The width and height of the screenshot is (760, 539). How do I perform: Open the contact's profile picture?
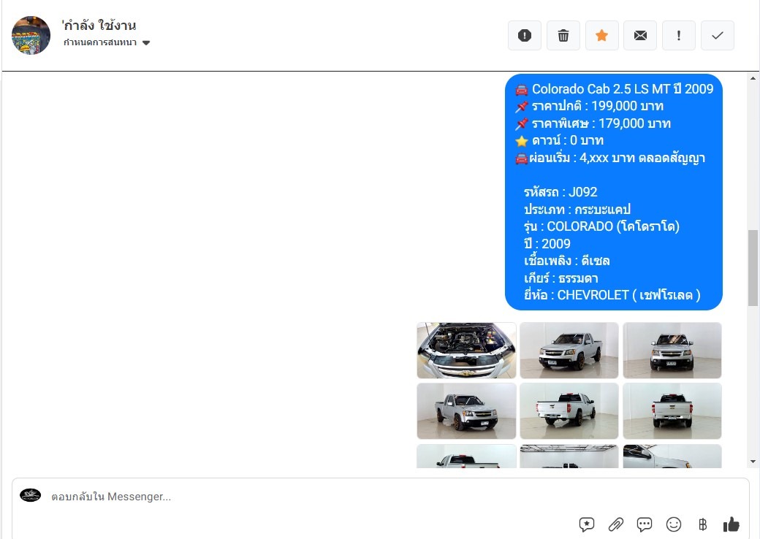[31, 35]
